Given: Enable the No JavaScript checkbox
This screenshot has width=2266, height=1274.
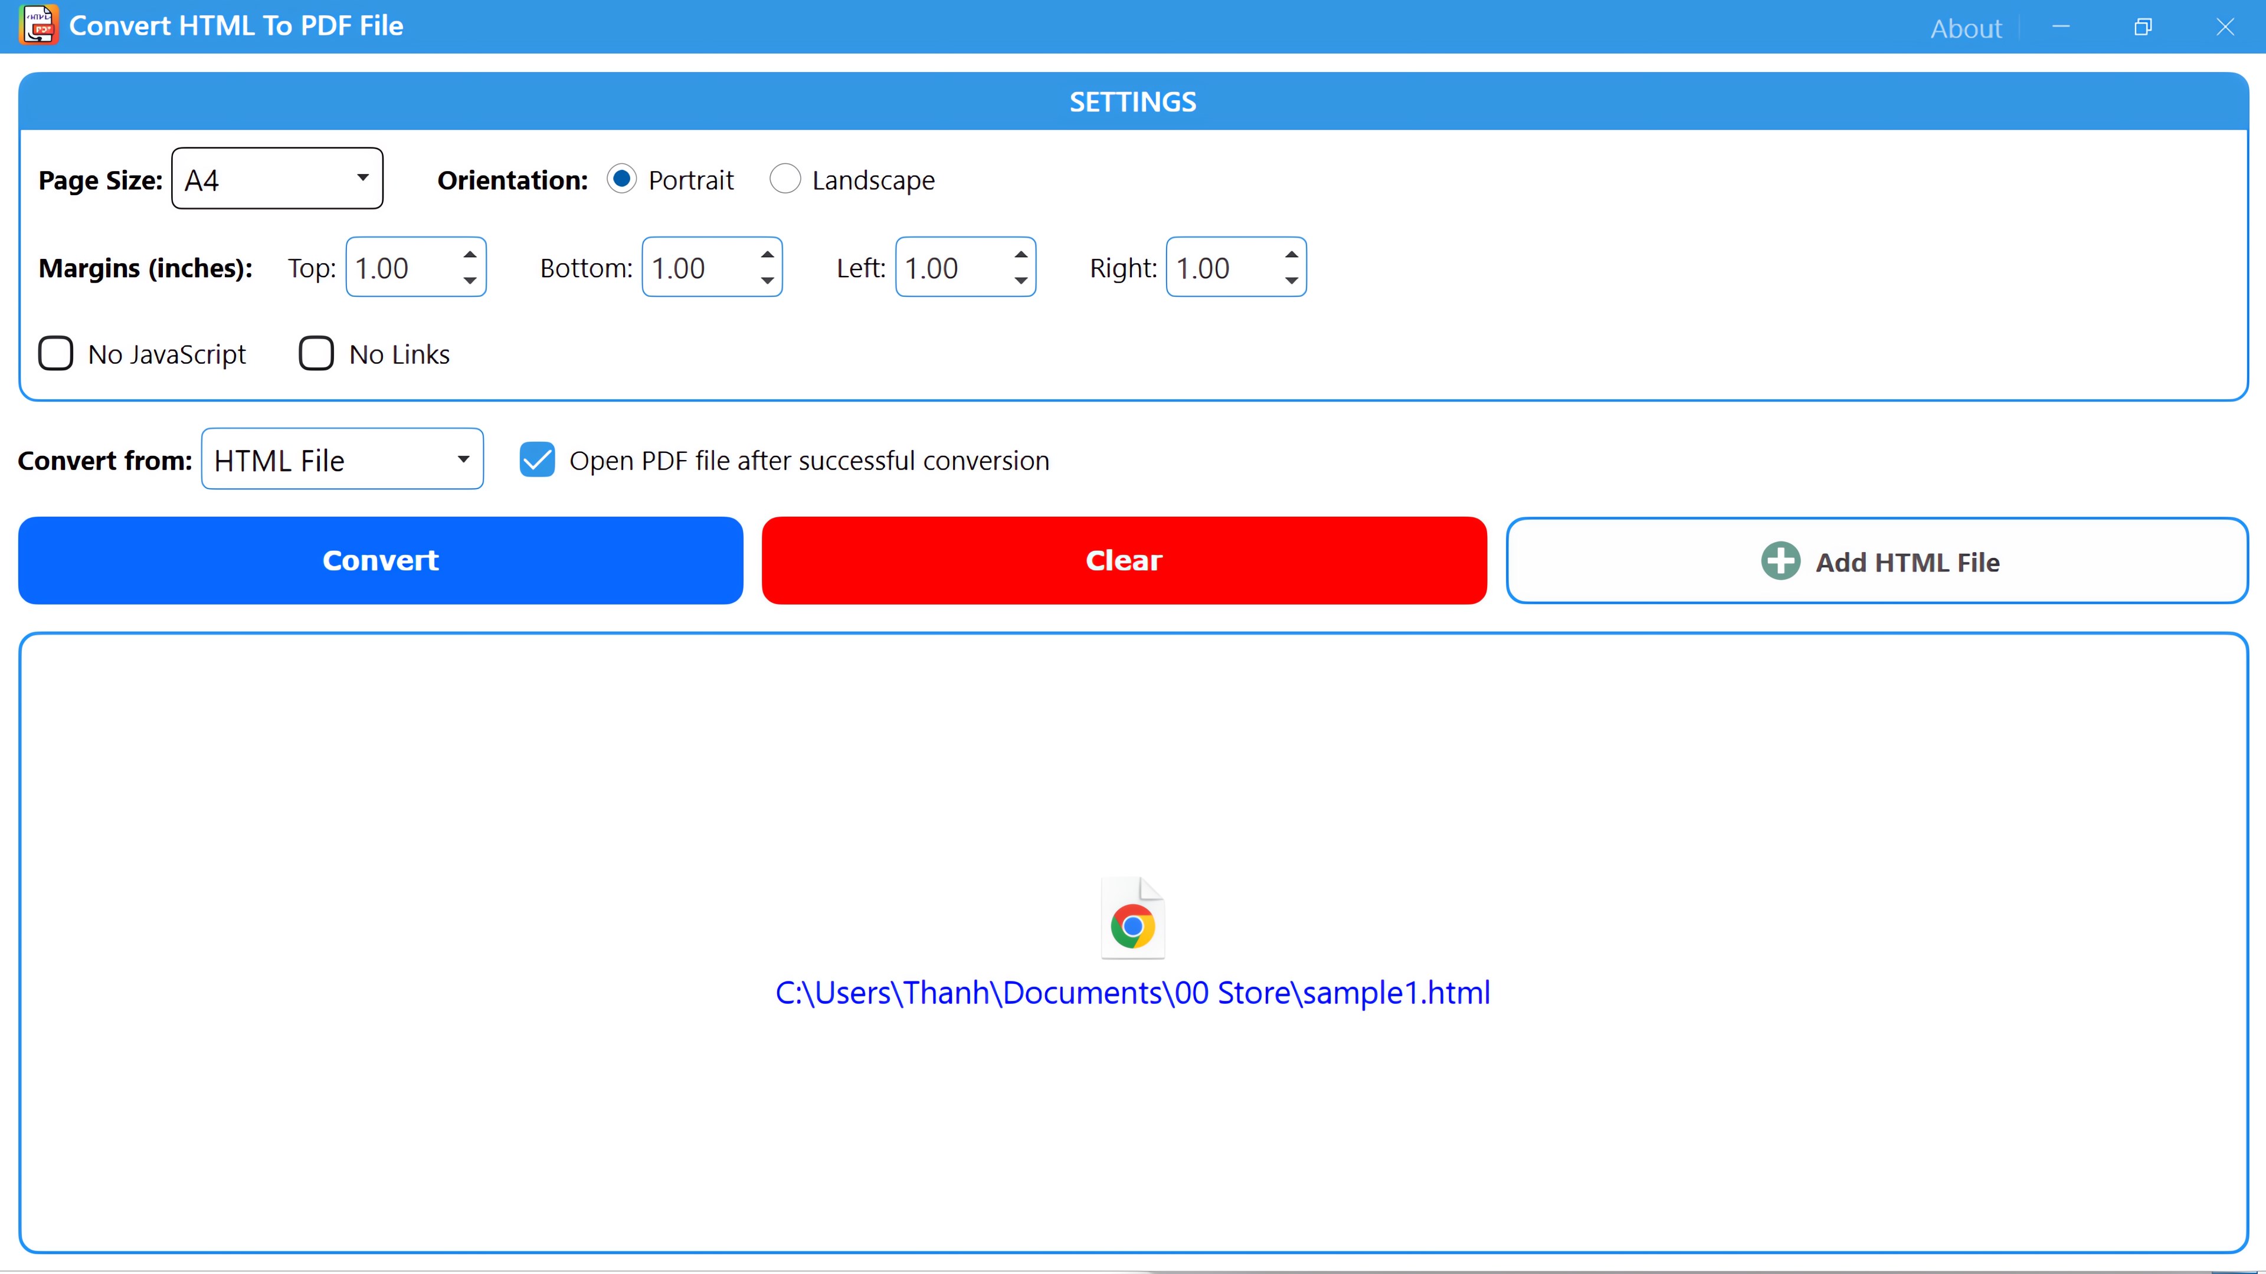Looking at the screenshot, I should point(55,353).
